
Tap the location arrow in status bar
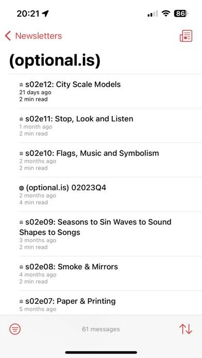point(45,14)
